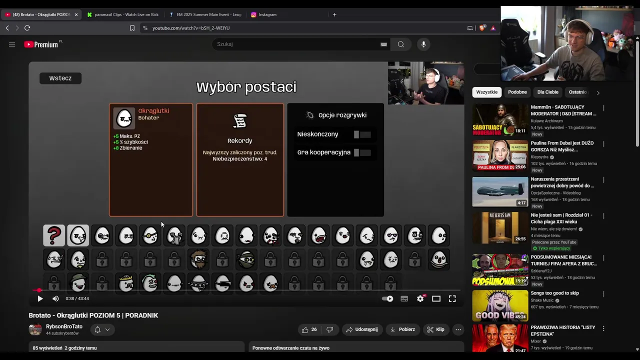Click the YouTube Premium logo
640x360 pixels.
click(41, 44)
